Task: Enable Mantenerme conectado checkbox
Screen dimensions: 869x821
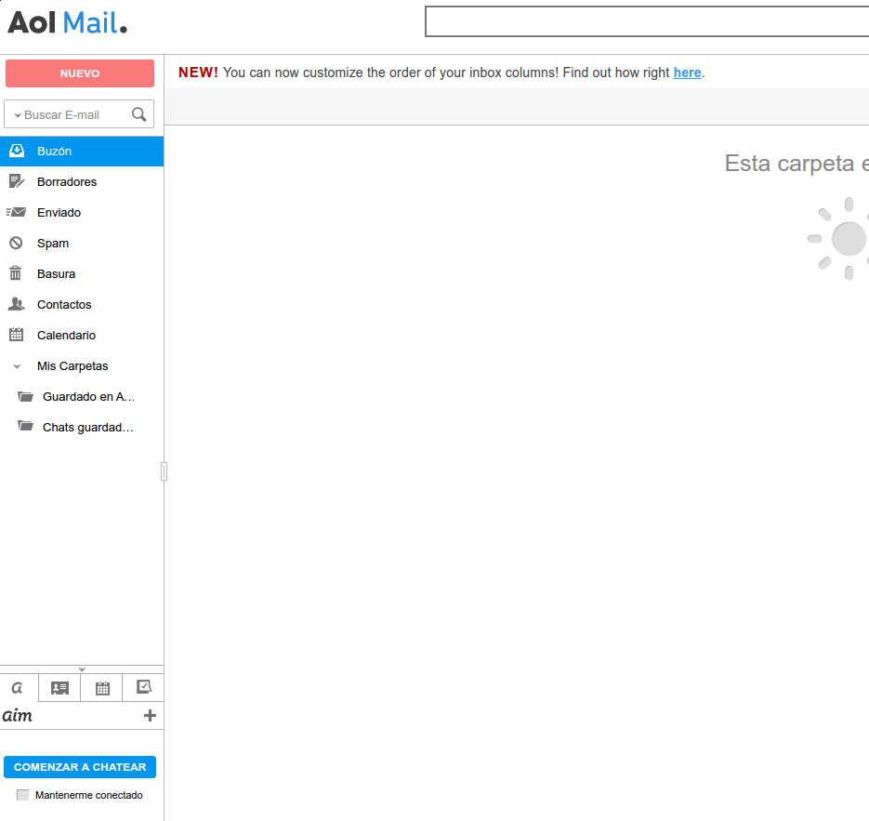Action: click(22, 795)
